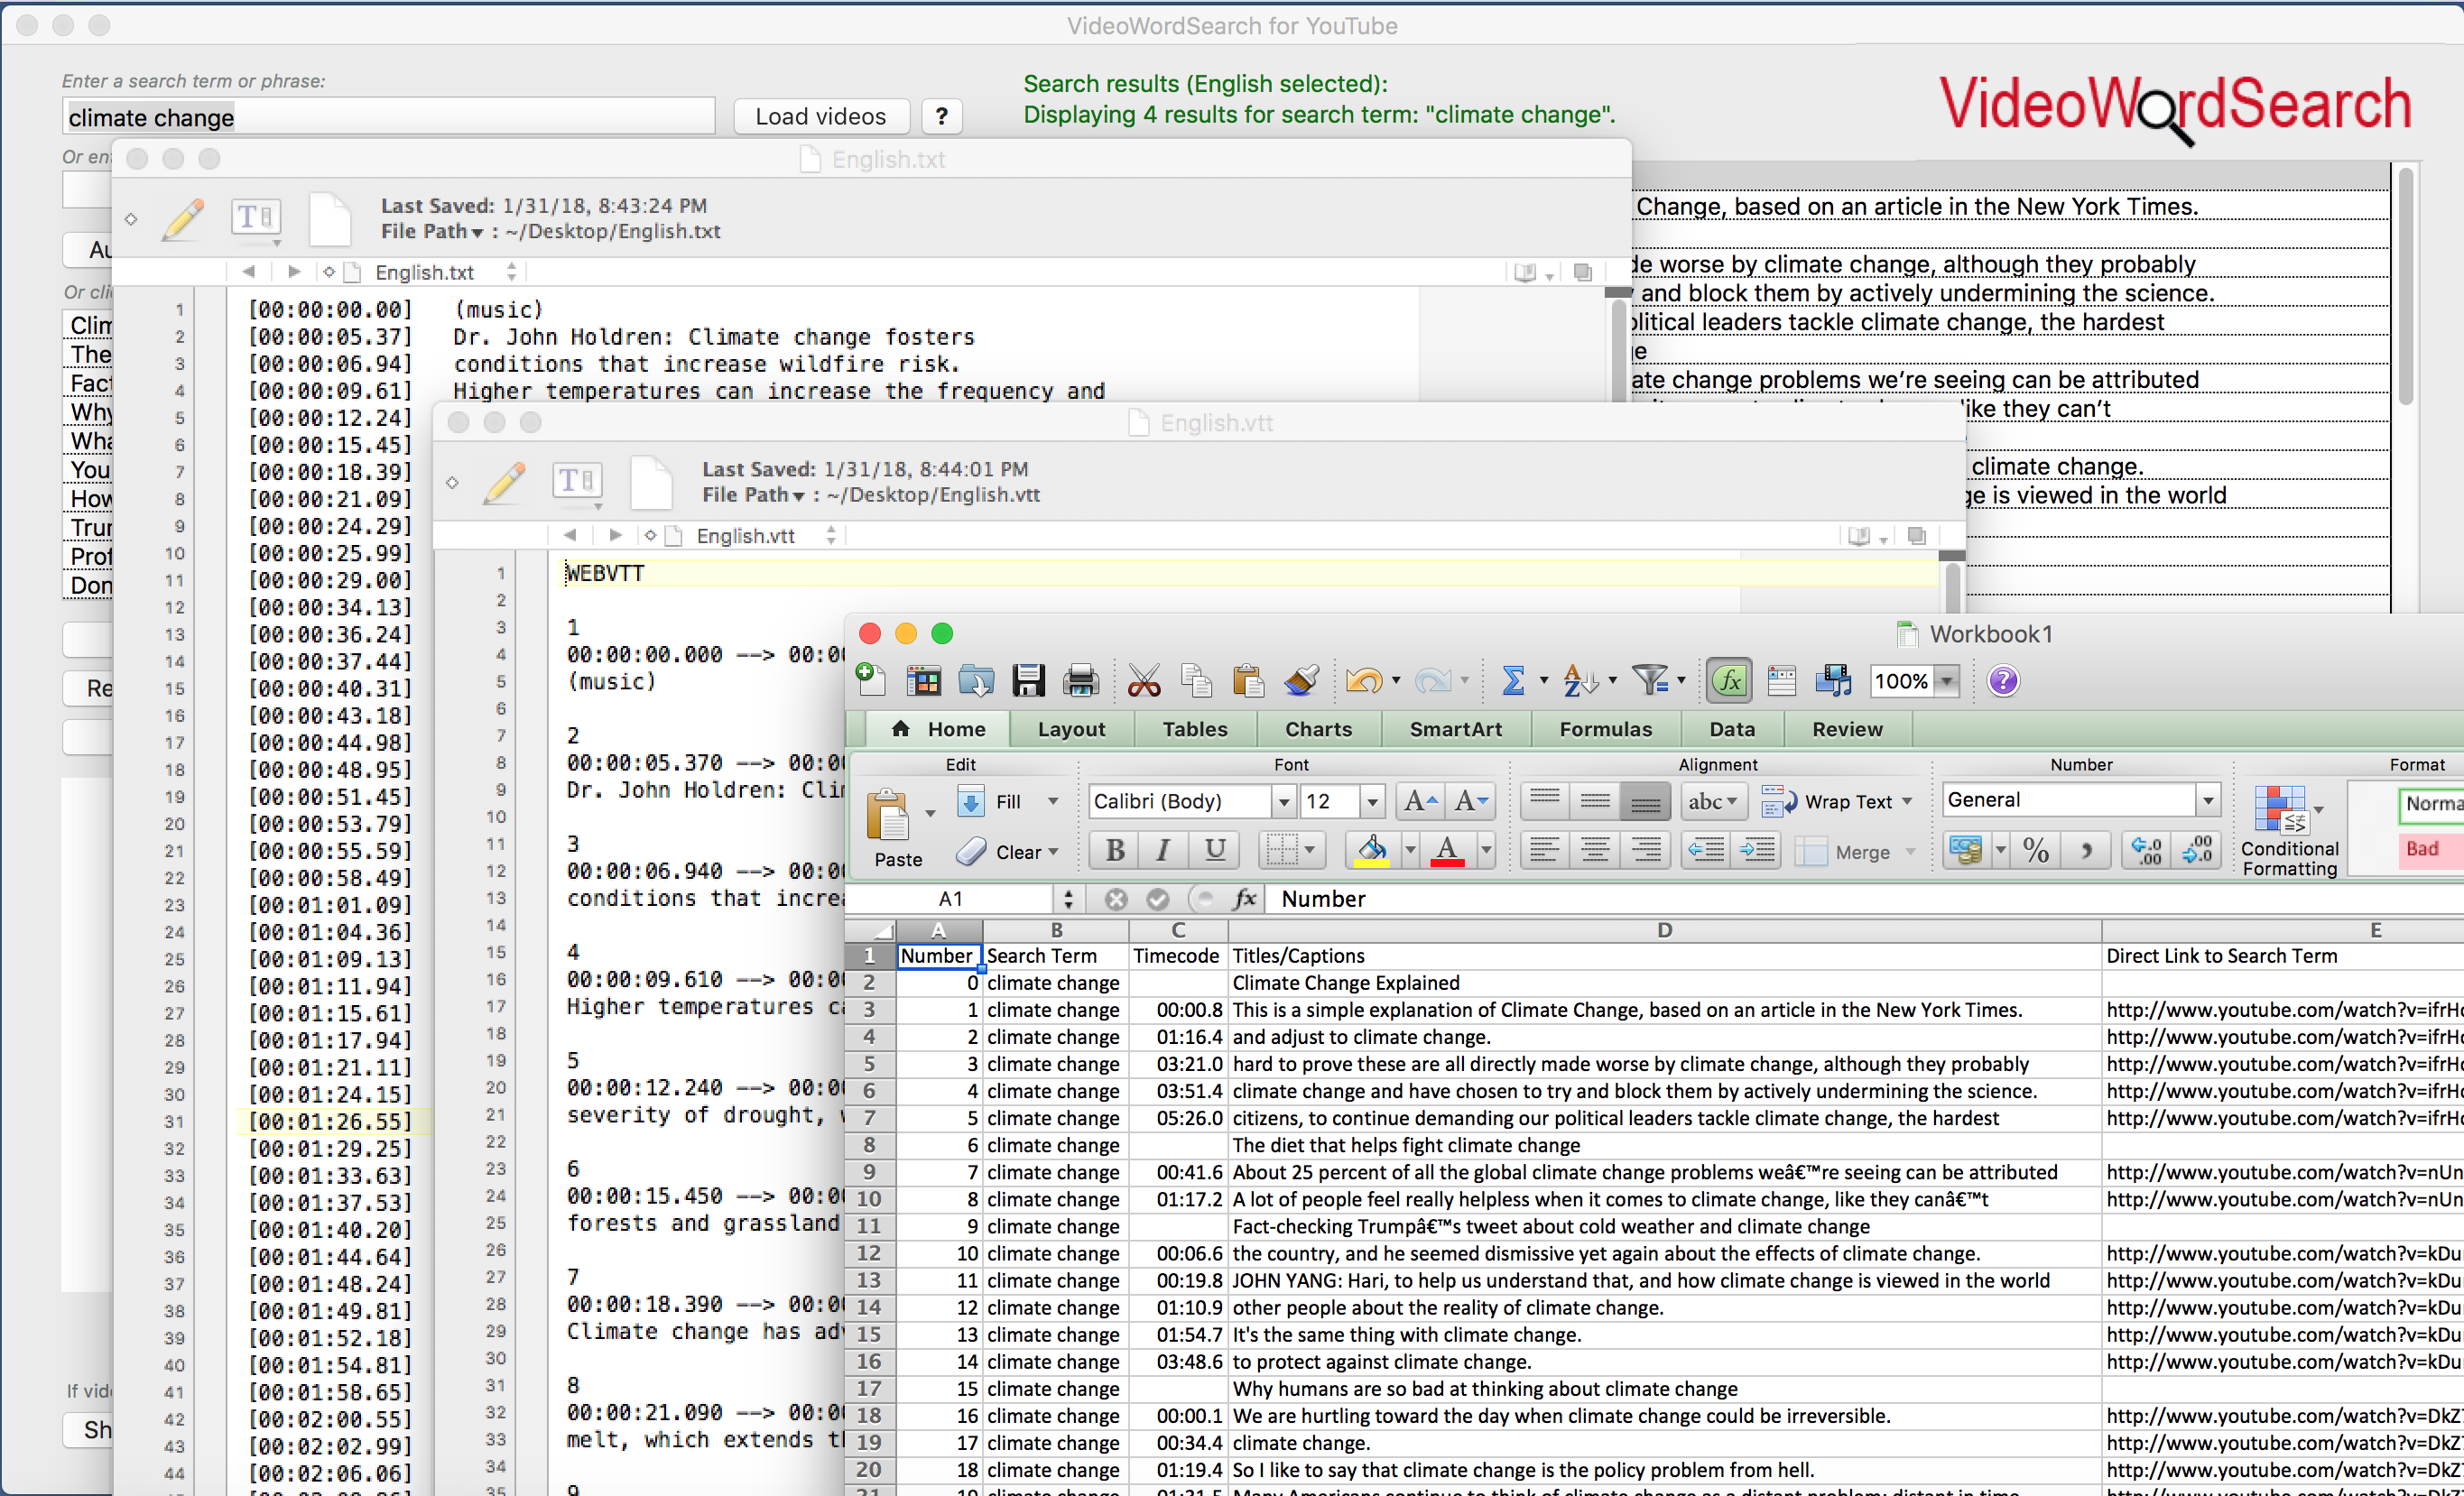Screen dimensions: 2464x1496
Task: Open the General number format dropdown
Action: point(2207,800)
